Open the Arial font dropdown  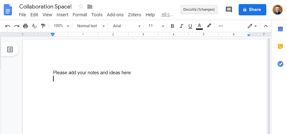(x=127, y=26)
